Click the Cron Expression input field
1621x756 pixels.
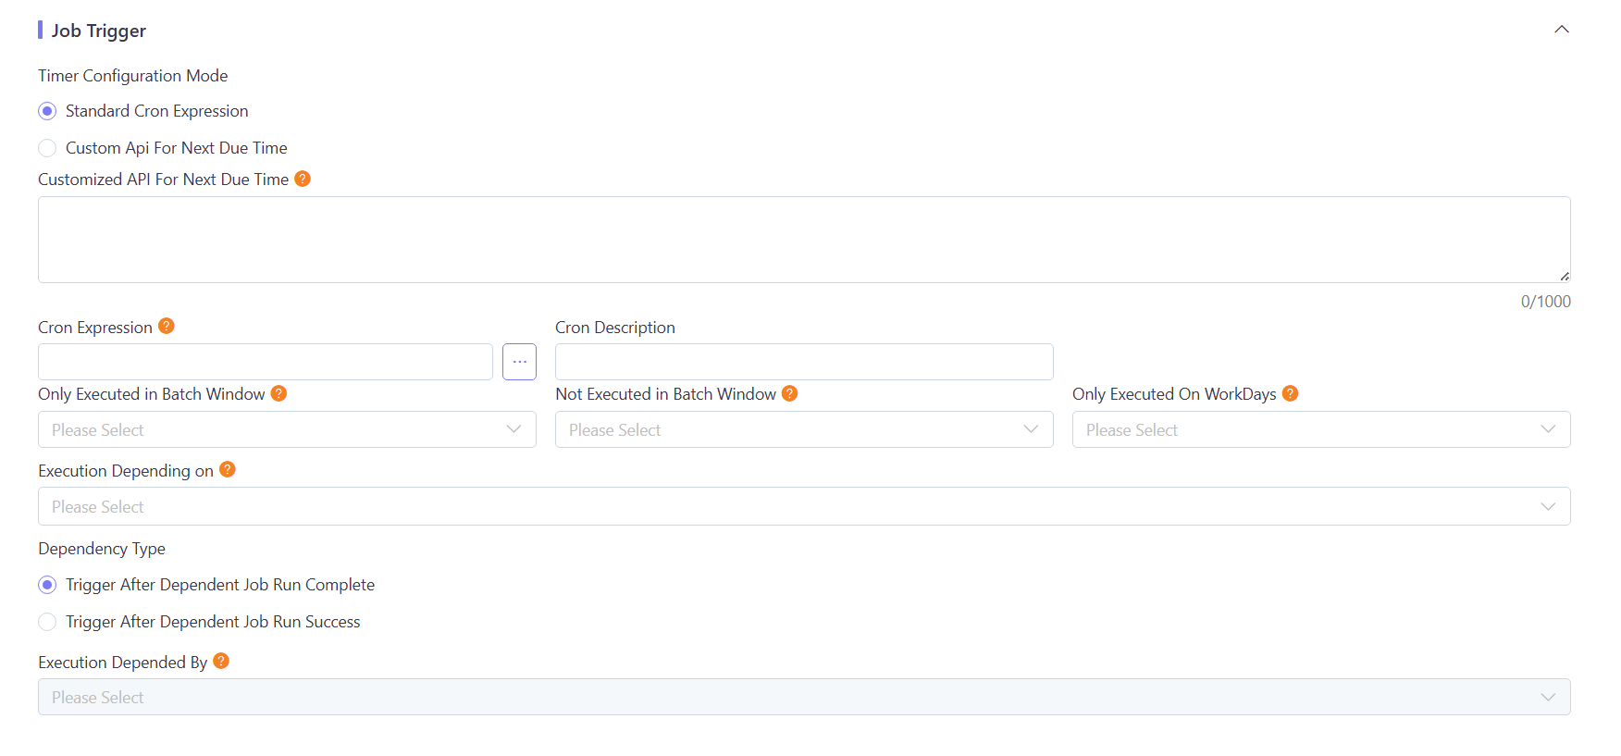coord(265,362)
